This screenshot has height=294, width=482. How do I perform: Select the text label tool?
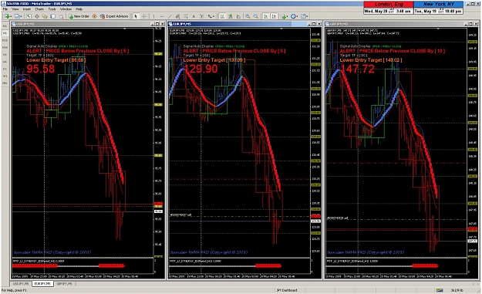(x=201, y=16)
